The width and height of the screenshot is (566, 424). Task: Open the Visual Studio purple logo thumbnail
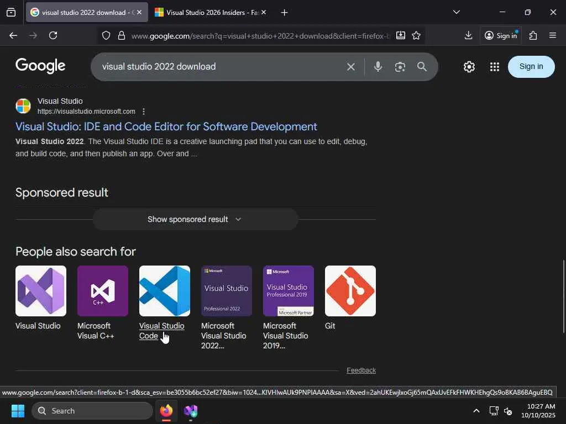pyautogui.click(x=41, y=291)
